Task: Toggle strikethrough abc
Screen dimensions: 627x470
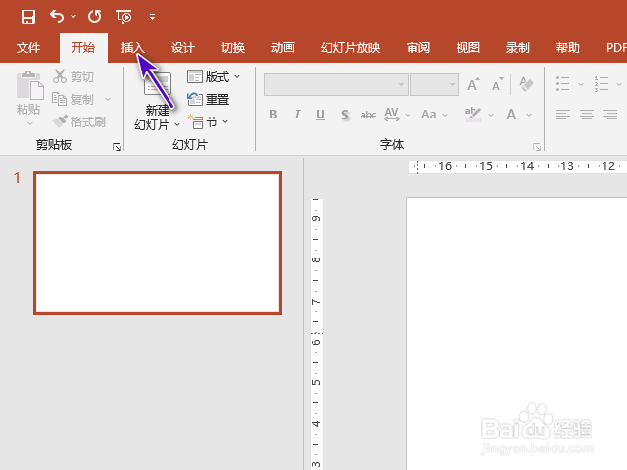Action: point(368,116)
